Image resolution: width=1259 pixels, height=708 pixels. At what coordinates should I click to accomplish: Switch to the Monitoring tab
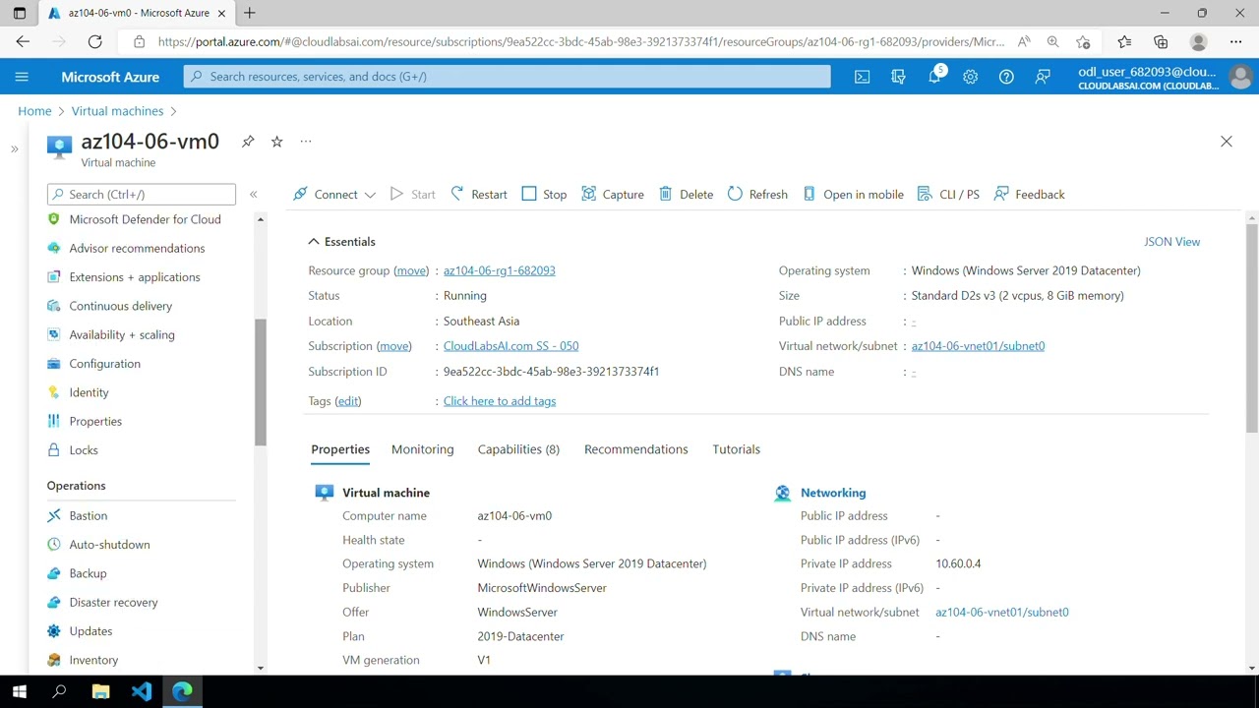pyautogui.click(x=423, y=449)
